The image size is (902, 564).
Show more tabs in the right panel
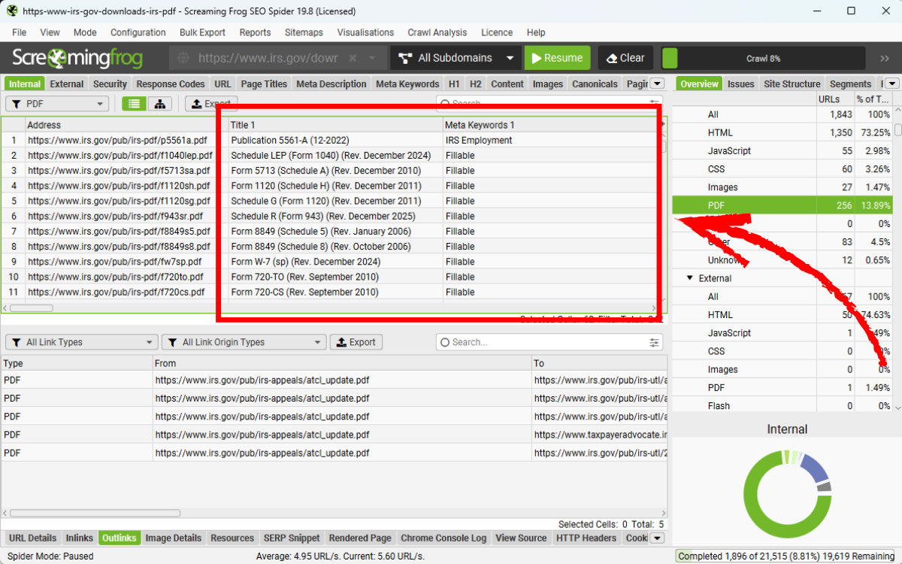[891, 83]
